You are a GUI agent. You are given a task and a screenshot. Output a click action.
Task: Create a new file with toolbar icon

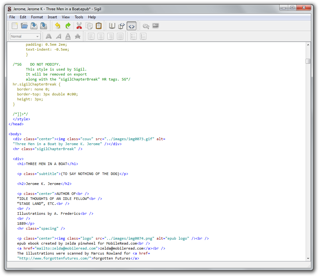point(15,26)
